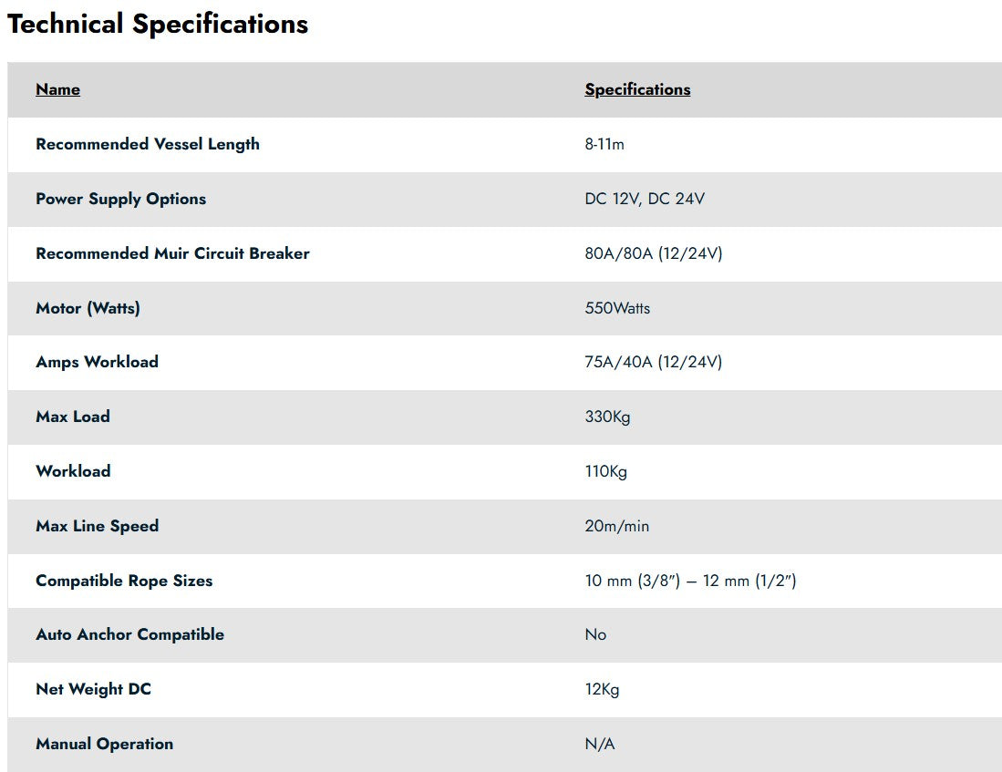
Task: Select the Recommended Vessel Length label
Action: [x=148, y=144]
